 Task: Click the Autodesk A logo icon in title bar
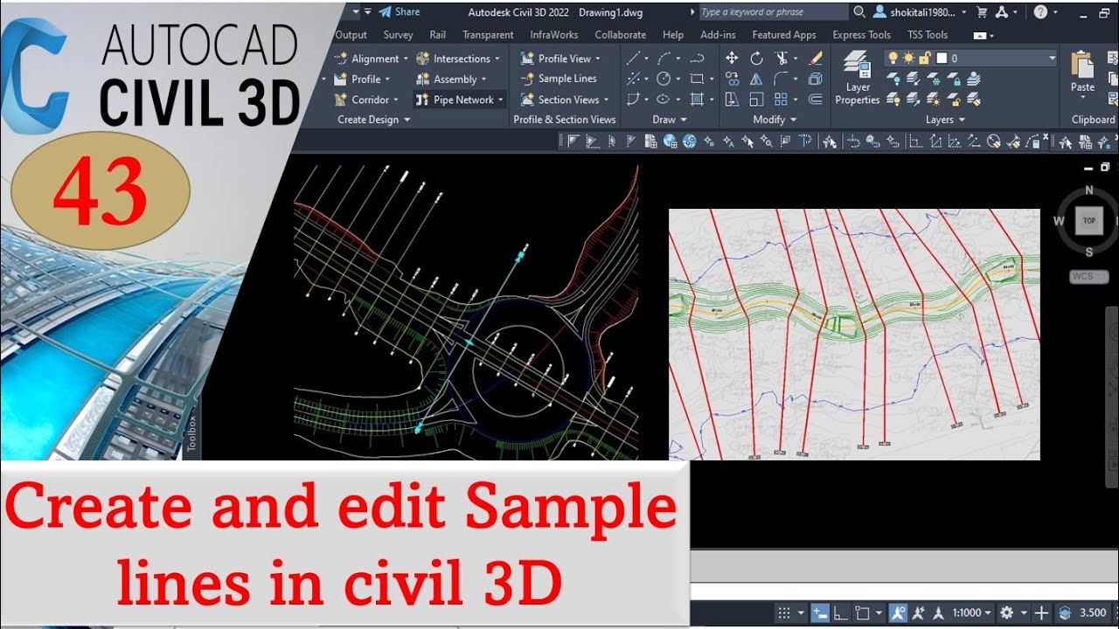pyautogui.click(x=1002, y=12)
